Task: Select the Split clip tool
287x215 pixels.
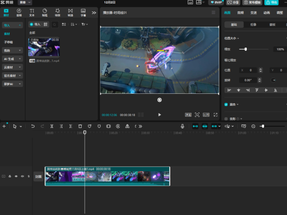Action: tap(52, 126)
